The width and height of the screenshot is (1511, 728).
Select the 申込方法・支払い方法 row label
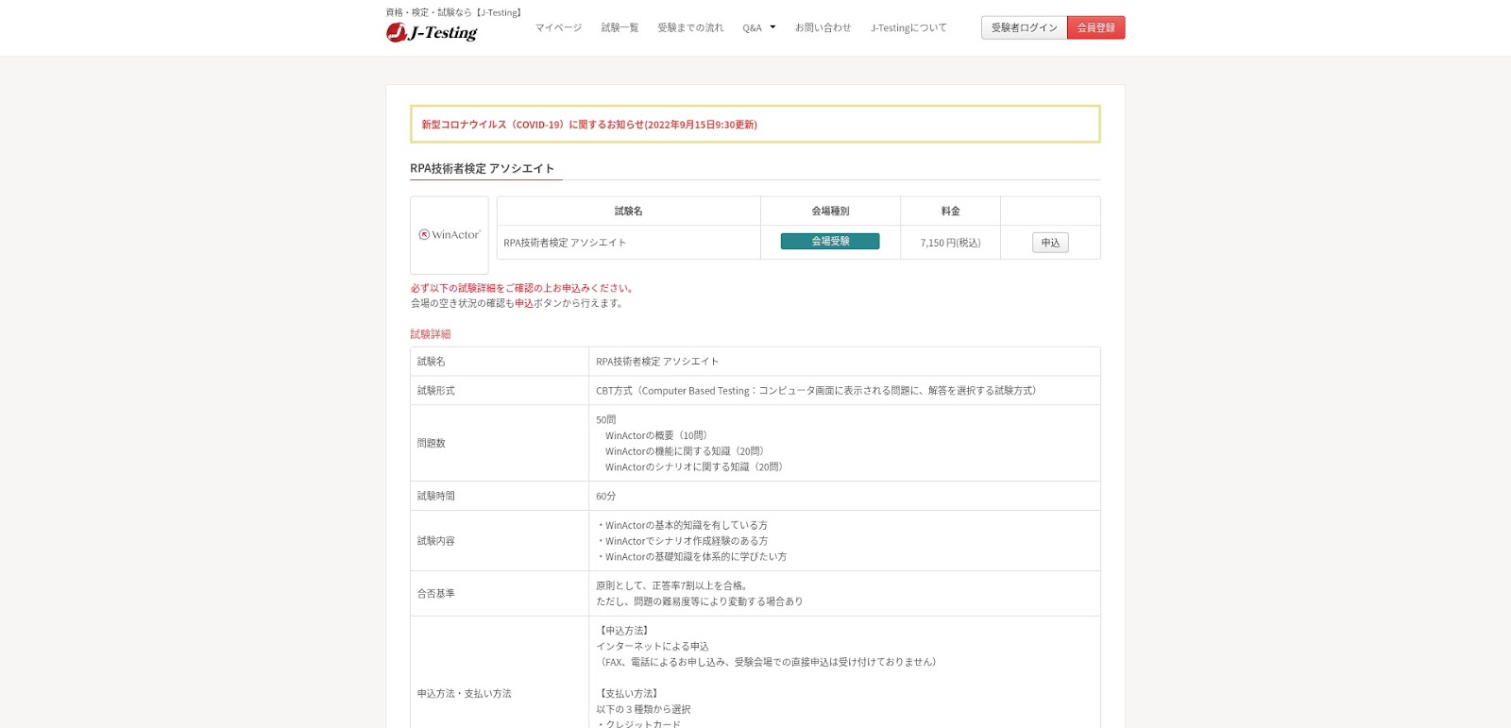click(465, 694)
